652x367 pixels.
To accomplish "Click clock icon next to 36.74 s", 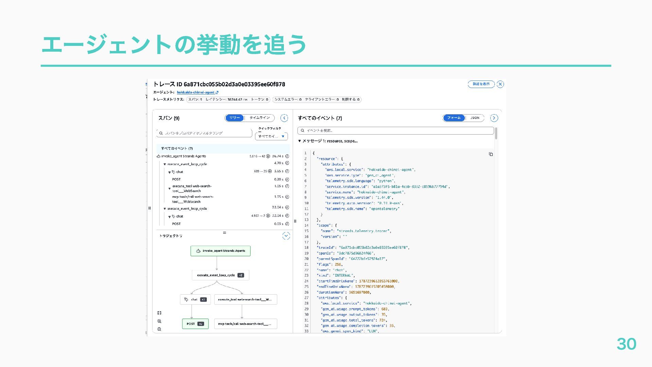I will [287, 156].
